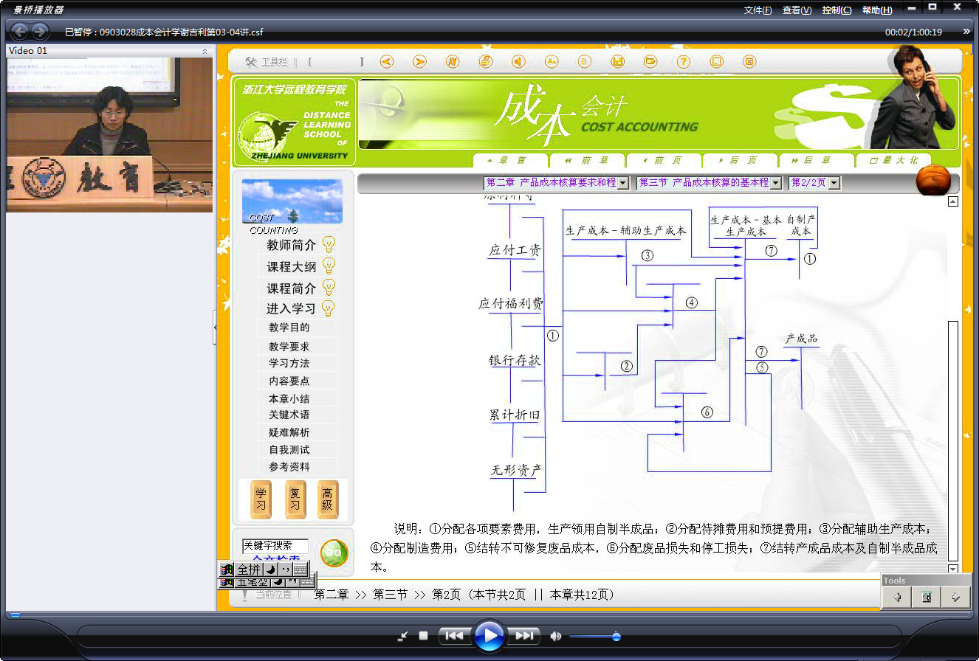Image resolution: width=979 pixels, height=661 pixels.
Task: Click the orange left-arrow toolbar icon
Action: (x=386, y=62)
